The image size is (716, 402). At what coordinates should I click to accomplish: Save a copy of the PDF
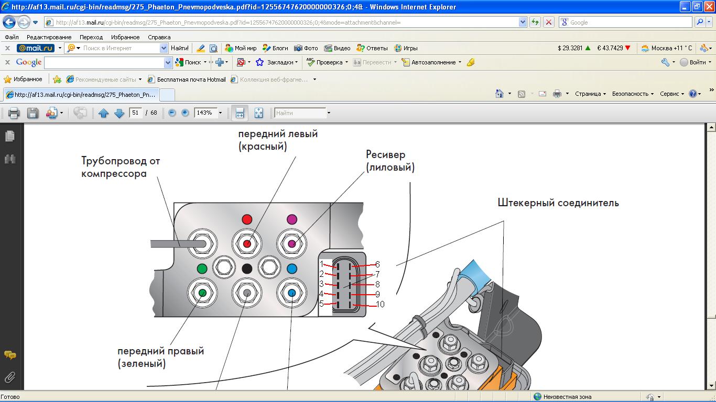[x=32, y=113]
